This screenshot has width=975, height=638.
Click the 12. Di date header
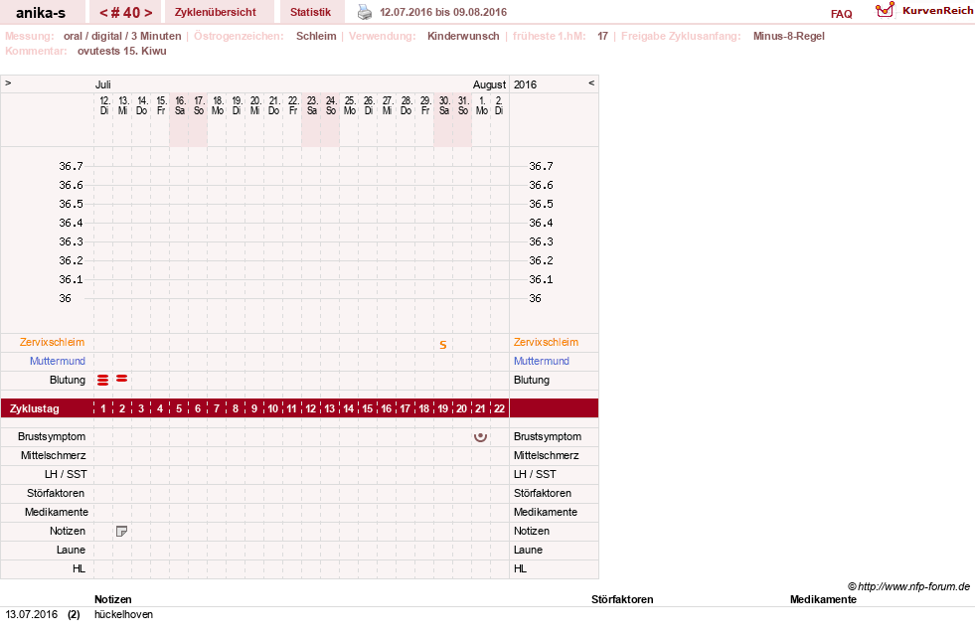(104, 105)
